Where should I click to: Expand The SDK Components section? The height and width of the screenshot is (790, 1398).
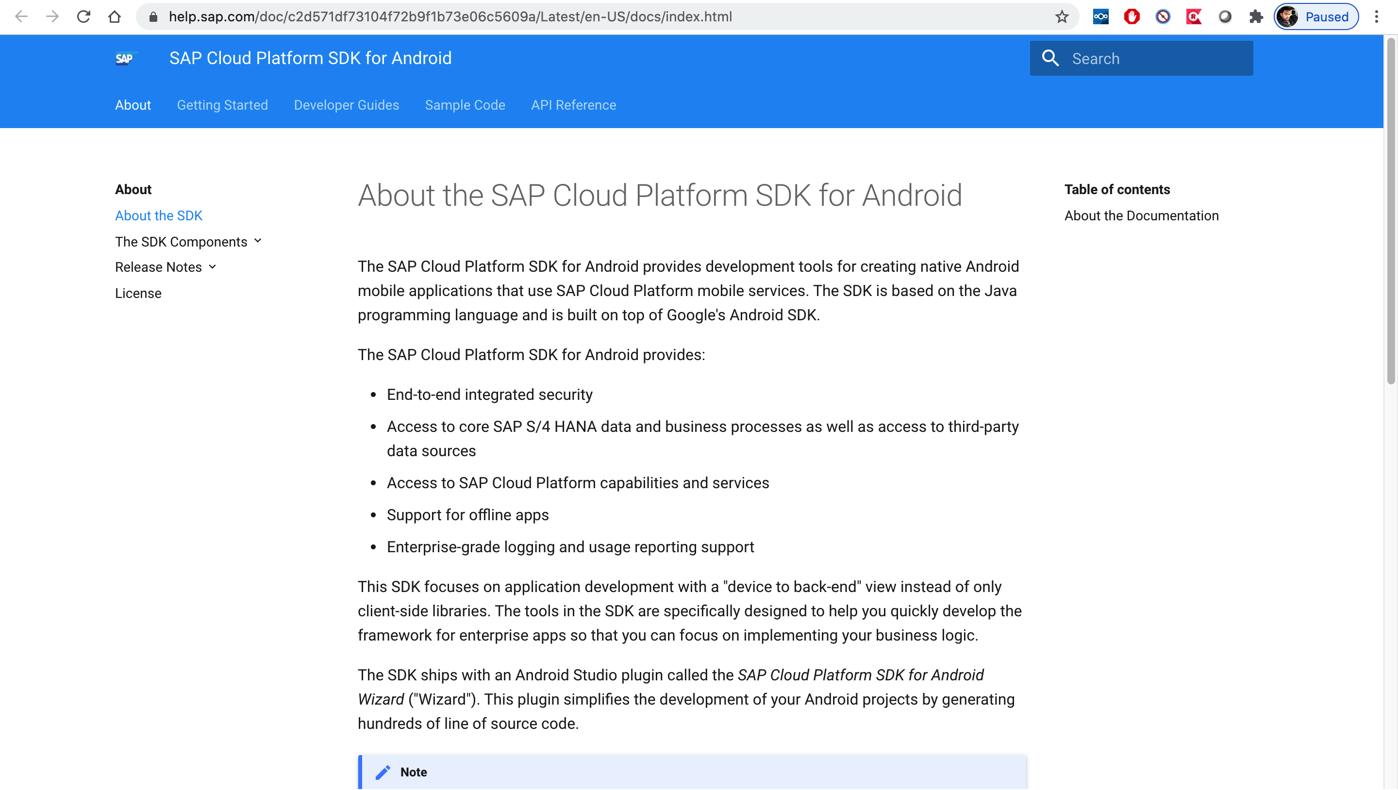click(x=183, y=242)
